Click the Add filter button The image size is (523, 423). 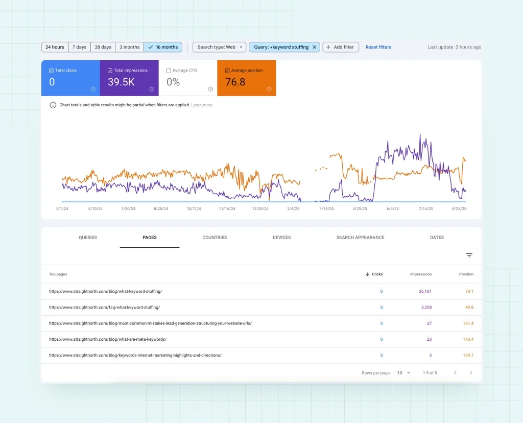[341, 47]
